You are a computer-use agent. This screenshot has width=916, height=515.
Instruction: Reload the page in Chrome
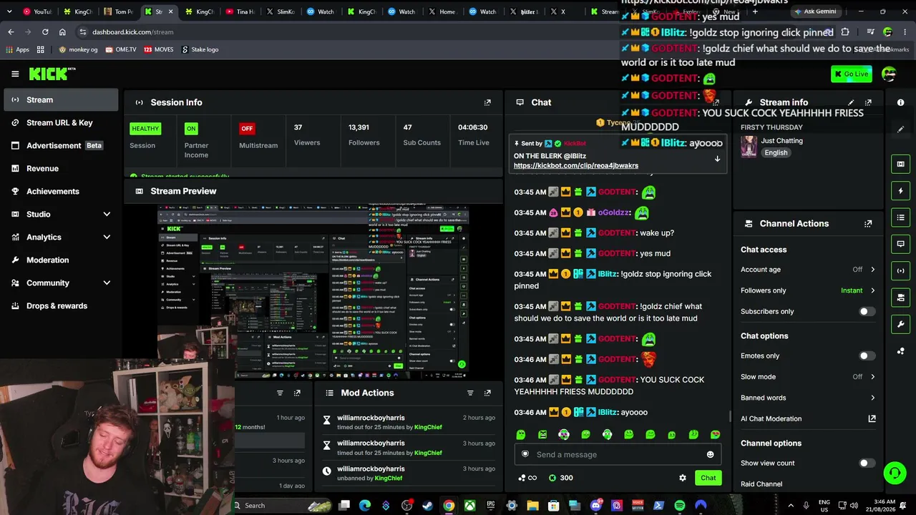pyautogui.click(x=45, y=32)
